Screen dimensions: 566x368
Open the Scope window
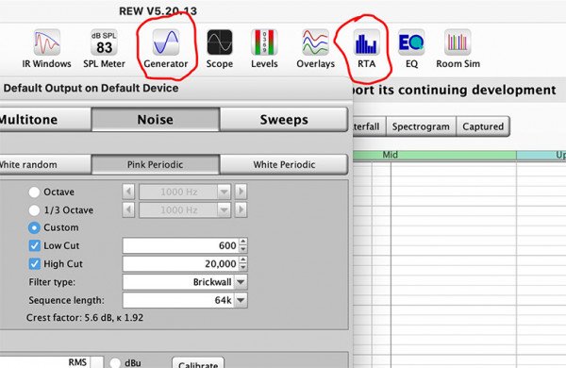click(x=220, y=49)
